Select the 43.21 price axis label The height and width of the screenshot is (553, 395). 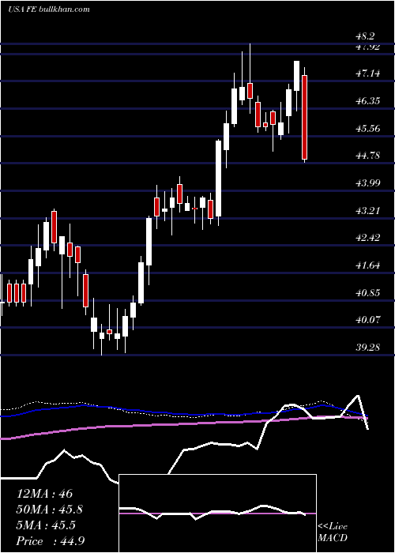367,210
